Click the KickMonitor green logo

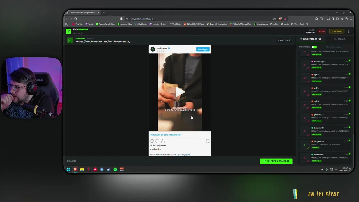(x=68, y=31)
